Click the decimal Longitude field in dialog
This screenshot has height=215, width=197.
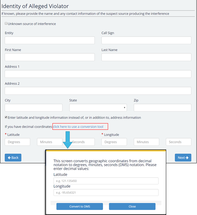(106, 192)
